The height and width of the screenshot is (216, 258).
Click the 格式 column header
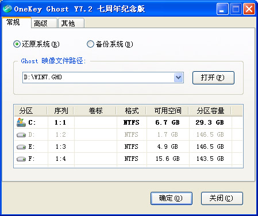pyautogui.click(x=132, y=111)
